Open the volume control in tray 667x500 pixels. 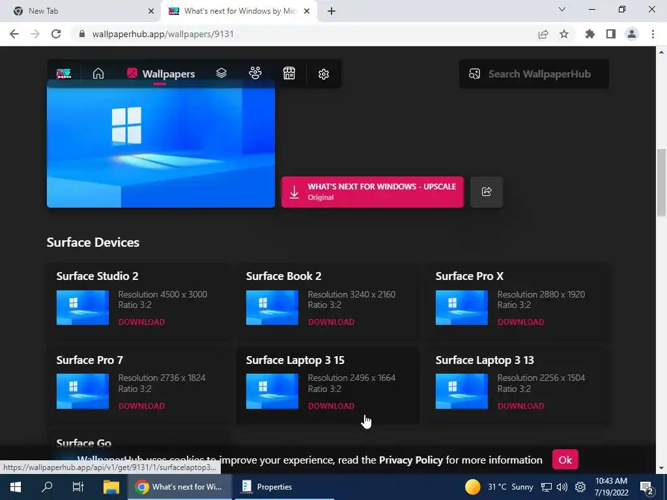[562, 487]
